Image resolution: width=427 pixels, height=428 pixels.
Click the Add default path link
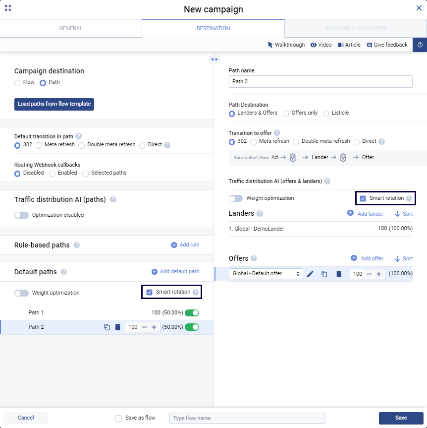[175, 271]
